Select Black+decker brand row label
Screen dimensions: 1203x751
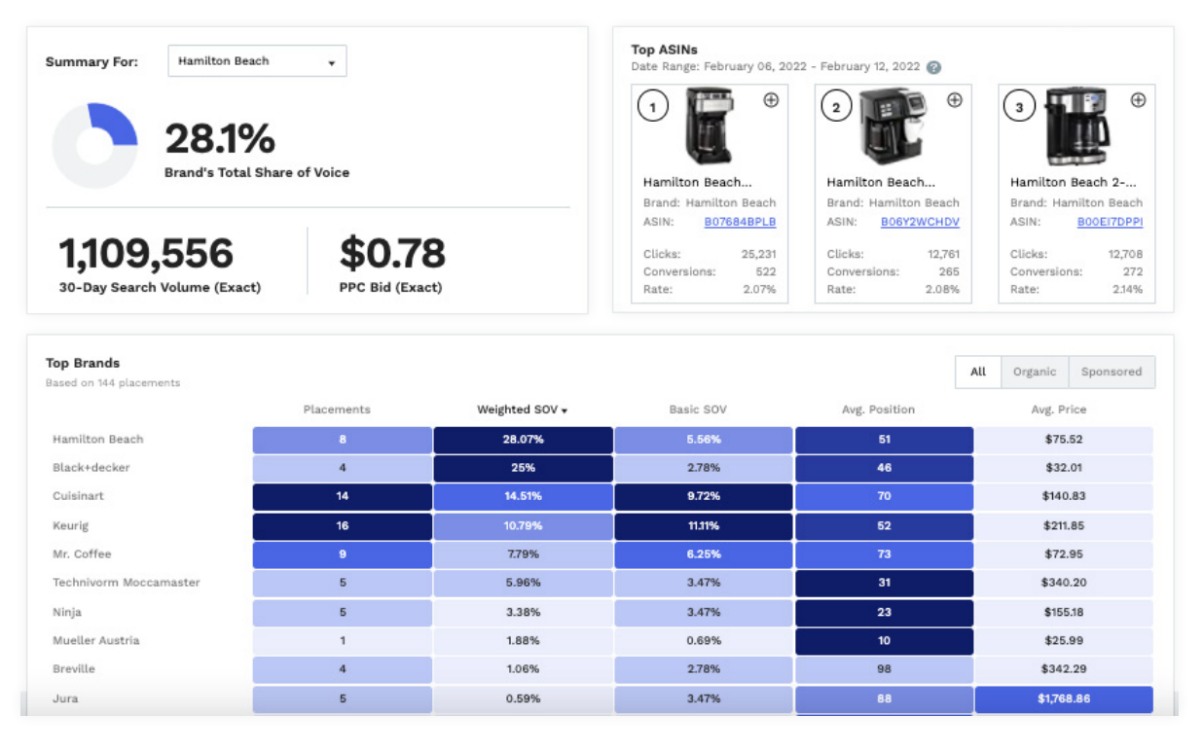[x=91, y=468]
